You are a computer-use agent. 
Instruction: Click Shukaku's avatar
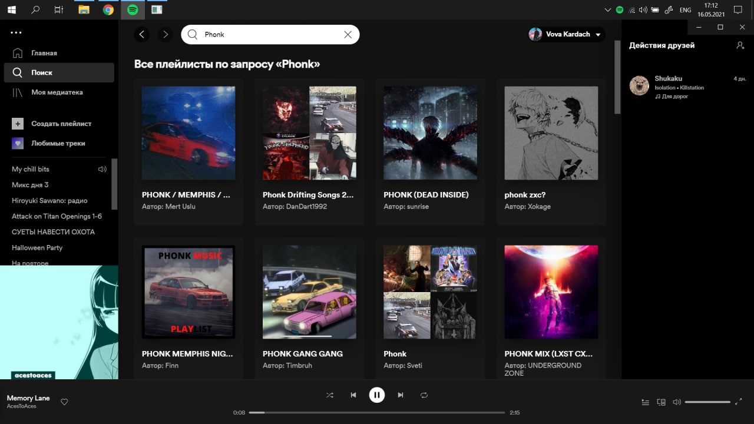639,85
